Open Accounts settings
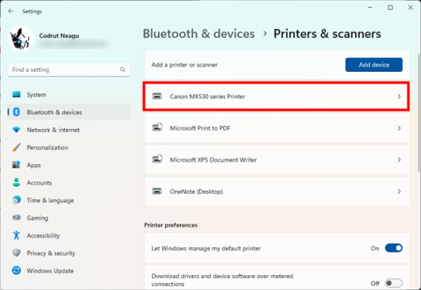 pos(39,183)
